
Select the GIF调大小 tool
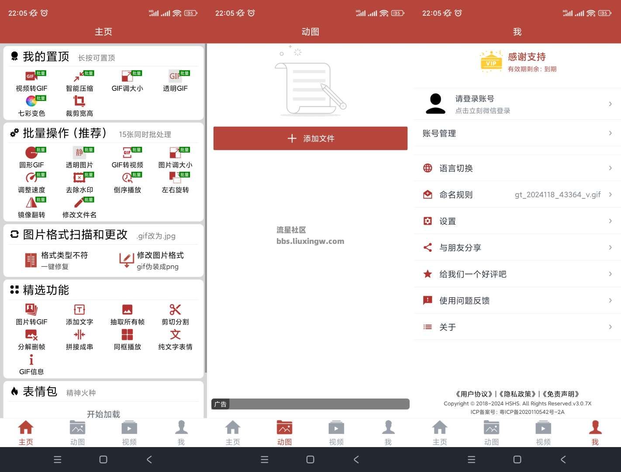click(x=127, y=81)
